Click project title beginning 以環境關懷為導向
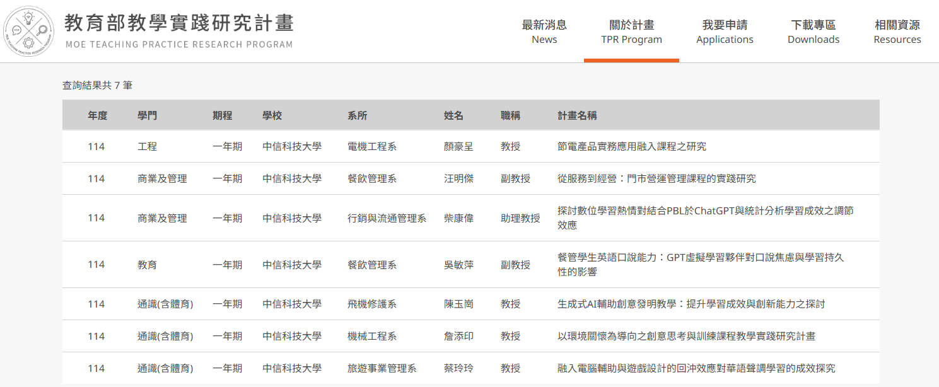The image size is (939, 387). coord(686,336)
